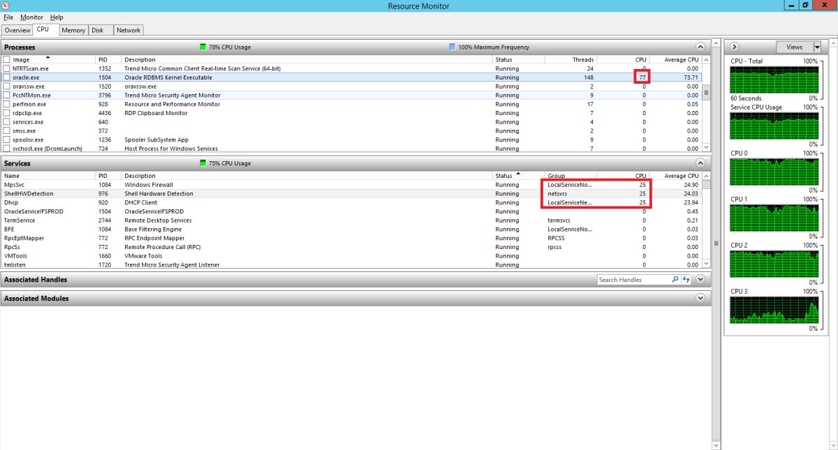Image resolution: width=838 pixels, height=450 pixels.
Task: Open the Help menu
Action: (57, 17)
